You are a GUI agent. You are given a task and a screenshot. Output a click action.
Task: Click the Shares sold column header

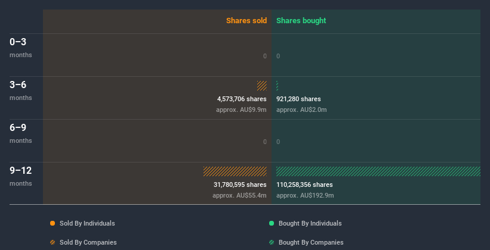[x=246, y=21]
